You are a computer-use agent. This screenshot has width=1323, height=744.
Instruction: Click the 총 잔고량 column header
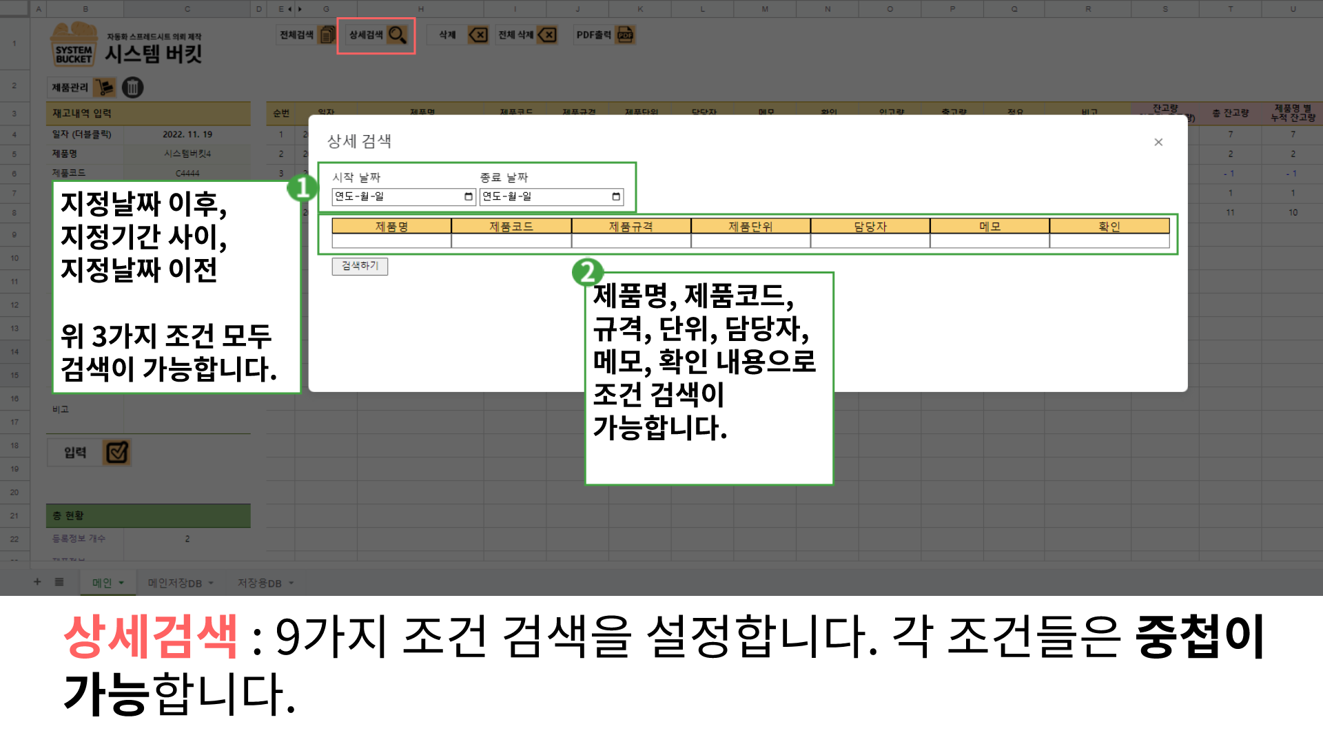pos(1231,113)
